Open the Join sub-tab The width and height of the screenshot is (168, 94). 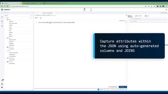point(41,18)
